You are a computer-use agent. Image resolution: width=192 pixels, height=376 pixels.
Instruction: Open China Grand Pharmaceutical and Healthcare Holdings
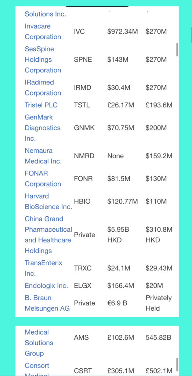(x=48, y=235)
